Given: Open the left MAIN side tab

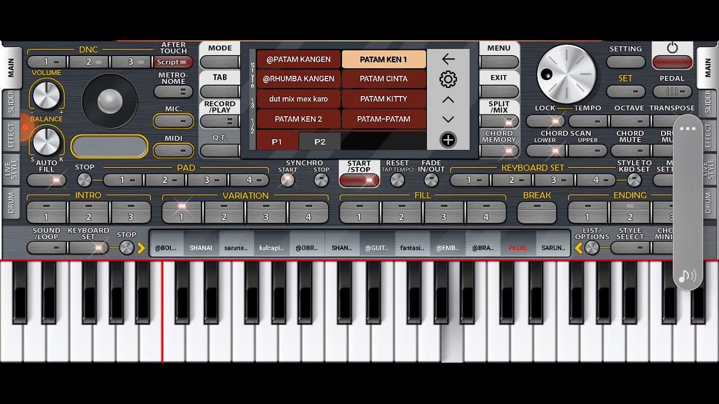Looking at the screenshot, I should (11, 68).
